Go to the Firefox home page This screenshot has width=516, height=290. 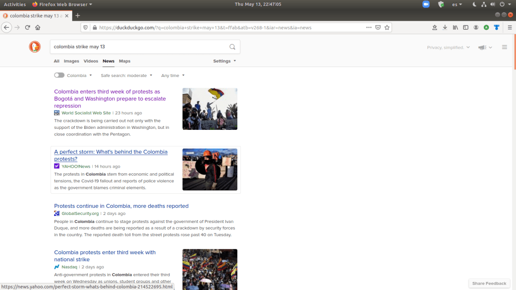38,27
